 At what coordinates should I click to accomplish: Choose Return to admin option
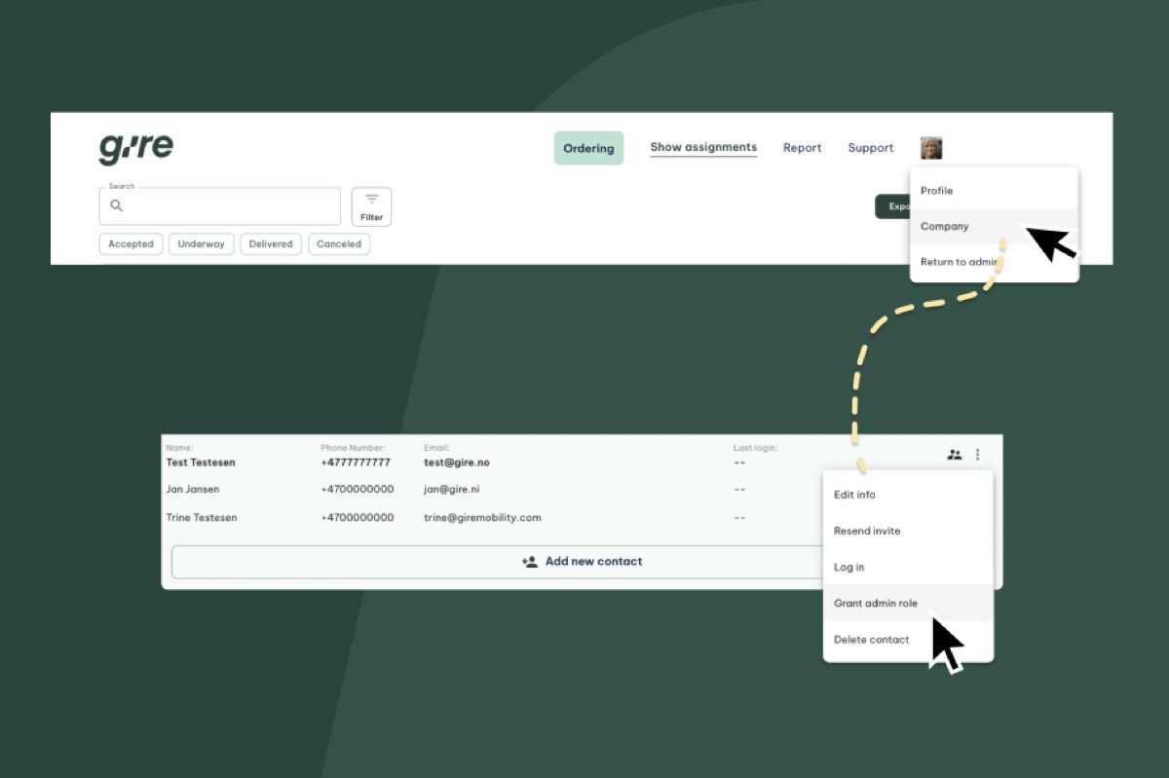pyautogui.click(x=959, y=262)
